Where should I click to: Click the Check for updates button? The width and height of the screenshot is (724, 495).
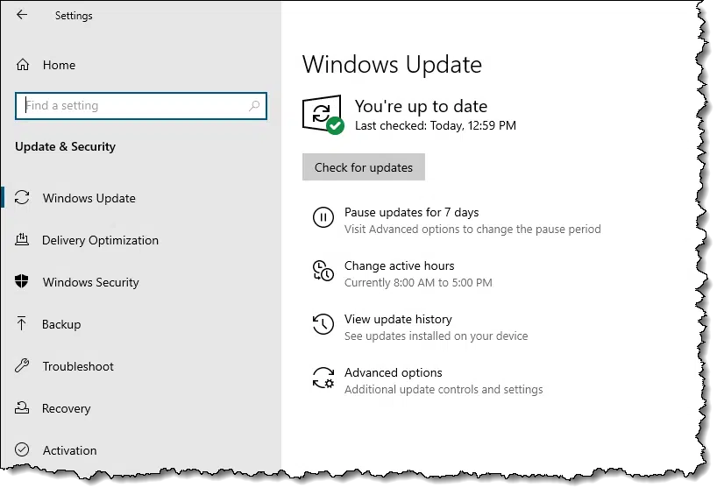[364, 167]
